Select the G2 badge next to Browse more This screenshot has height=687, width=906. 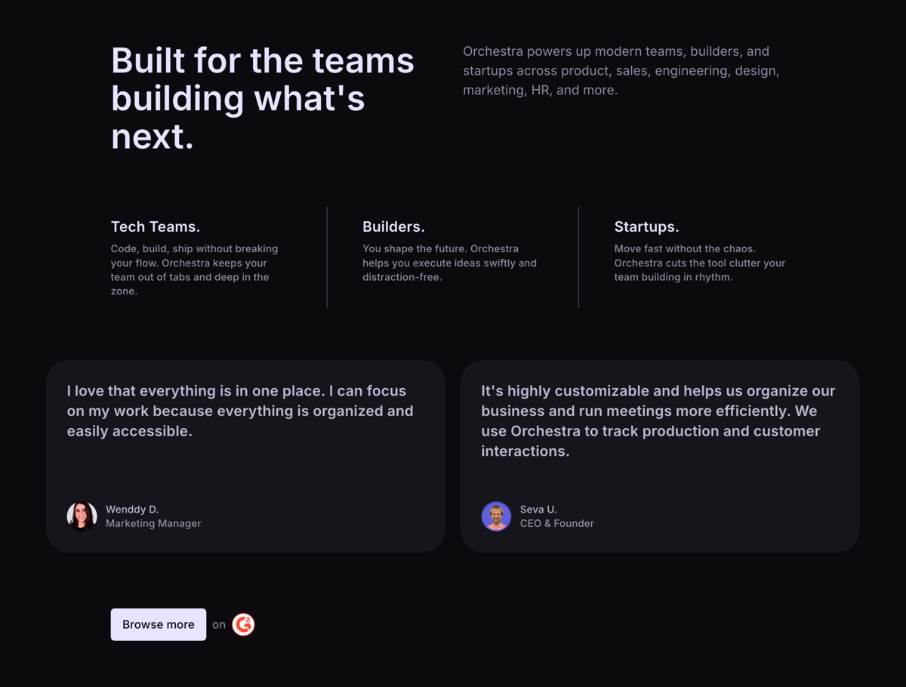(243, 624)
